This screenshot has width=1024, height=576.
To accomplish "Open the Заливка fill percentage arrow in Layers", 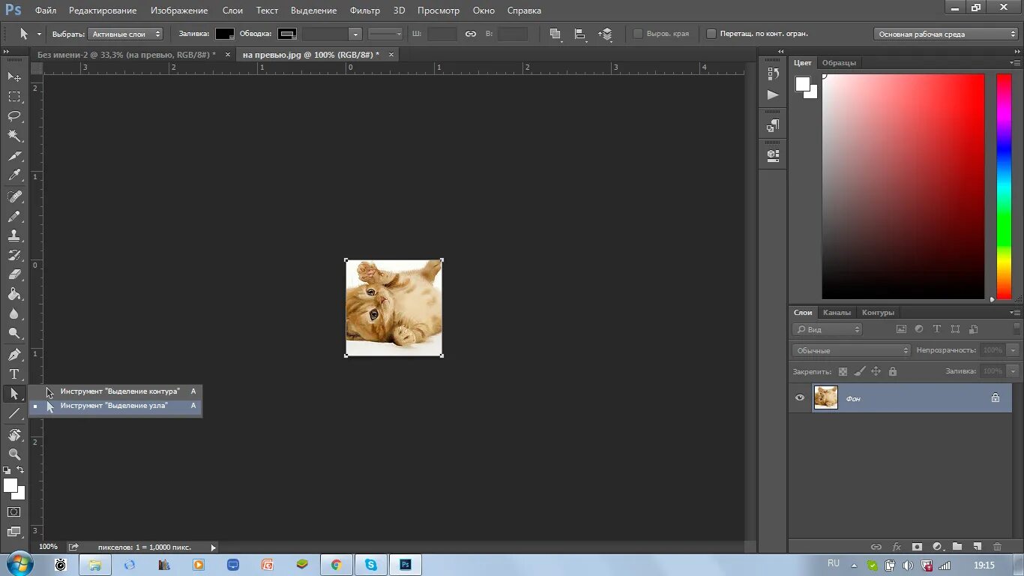I will coord(1014,371).
